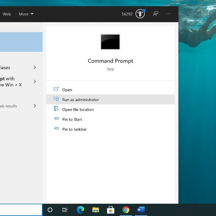Expand the 'Win + X' suggestion chevron

35,82
